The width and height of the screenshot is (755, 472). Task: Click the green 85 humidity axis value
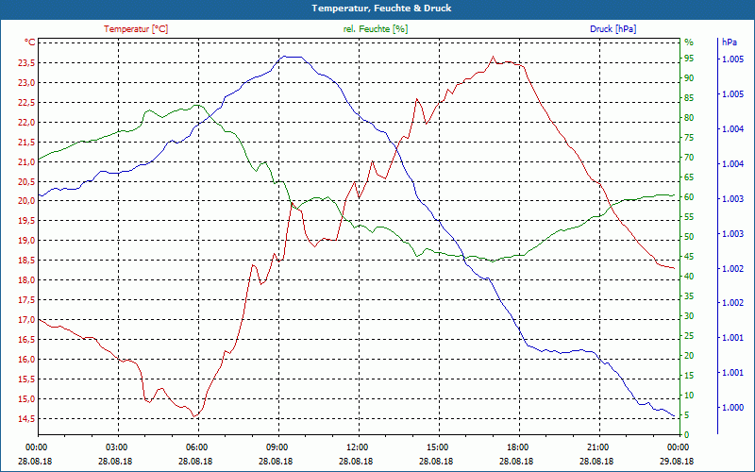tap(689, 98)
